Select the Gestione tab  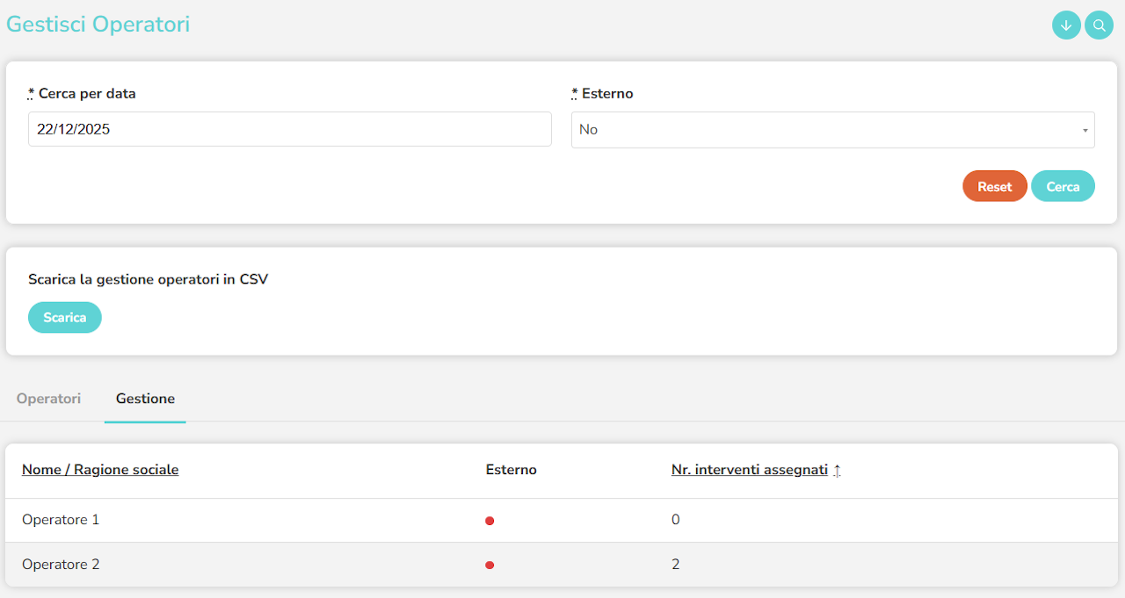pyautogui.click(x=145, y=399)
